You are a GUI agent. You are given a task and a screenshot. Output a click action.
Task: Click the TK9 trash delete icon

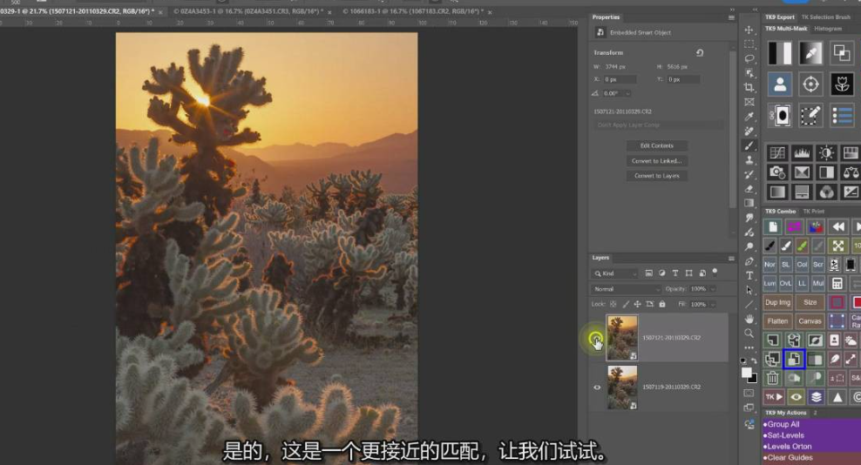click(x=772, y=379)
